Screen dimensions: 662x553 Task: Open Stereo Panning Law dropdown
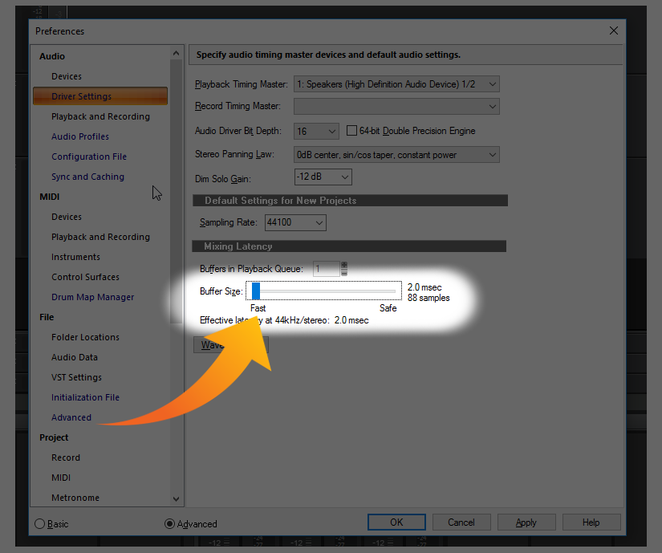(396, 154)
